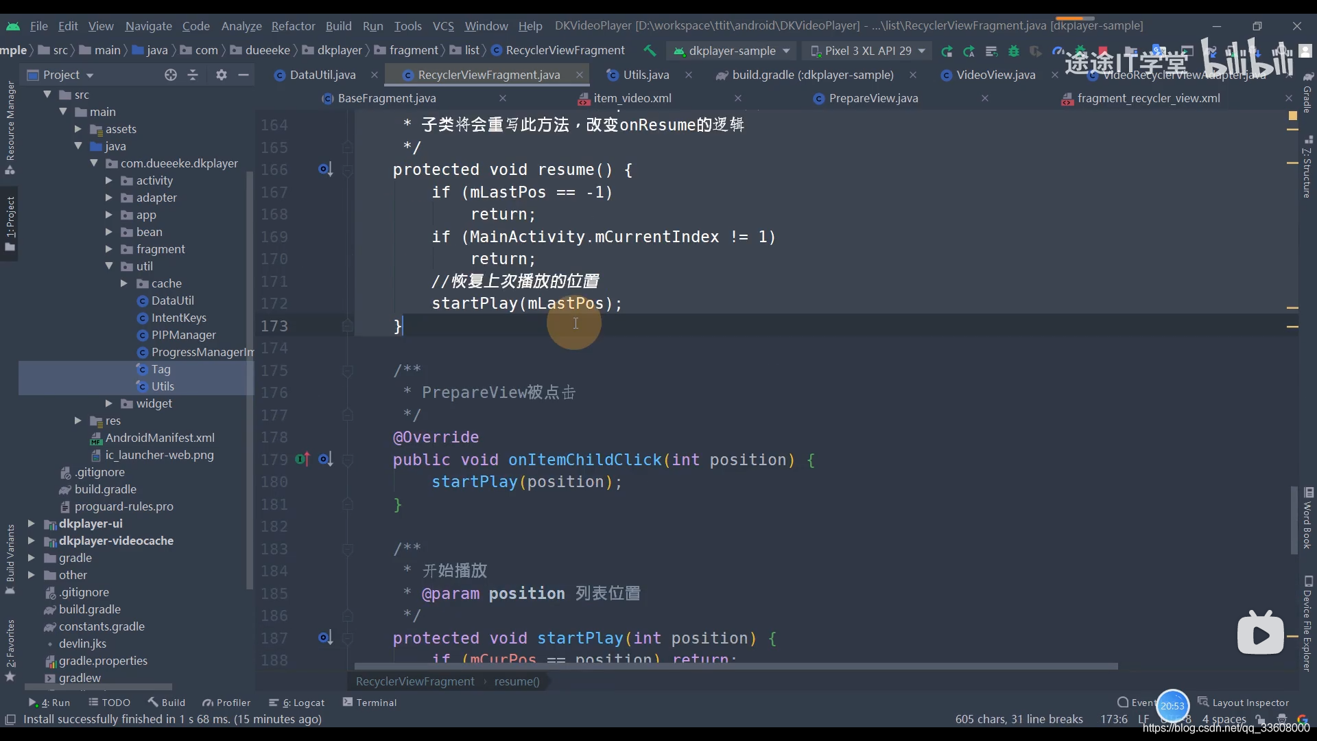This screenshot has width=1317, height=741.
Task: Switch to PrepareView.java tab
Action: (x=873, y=98)
